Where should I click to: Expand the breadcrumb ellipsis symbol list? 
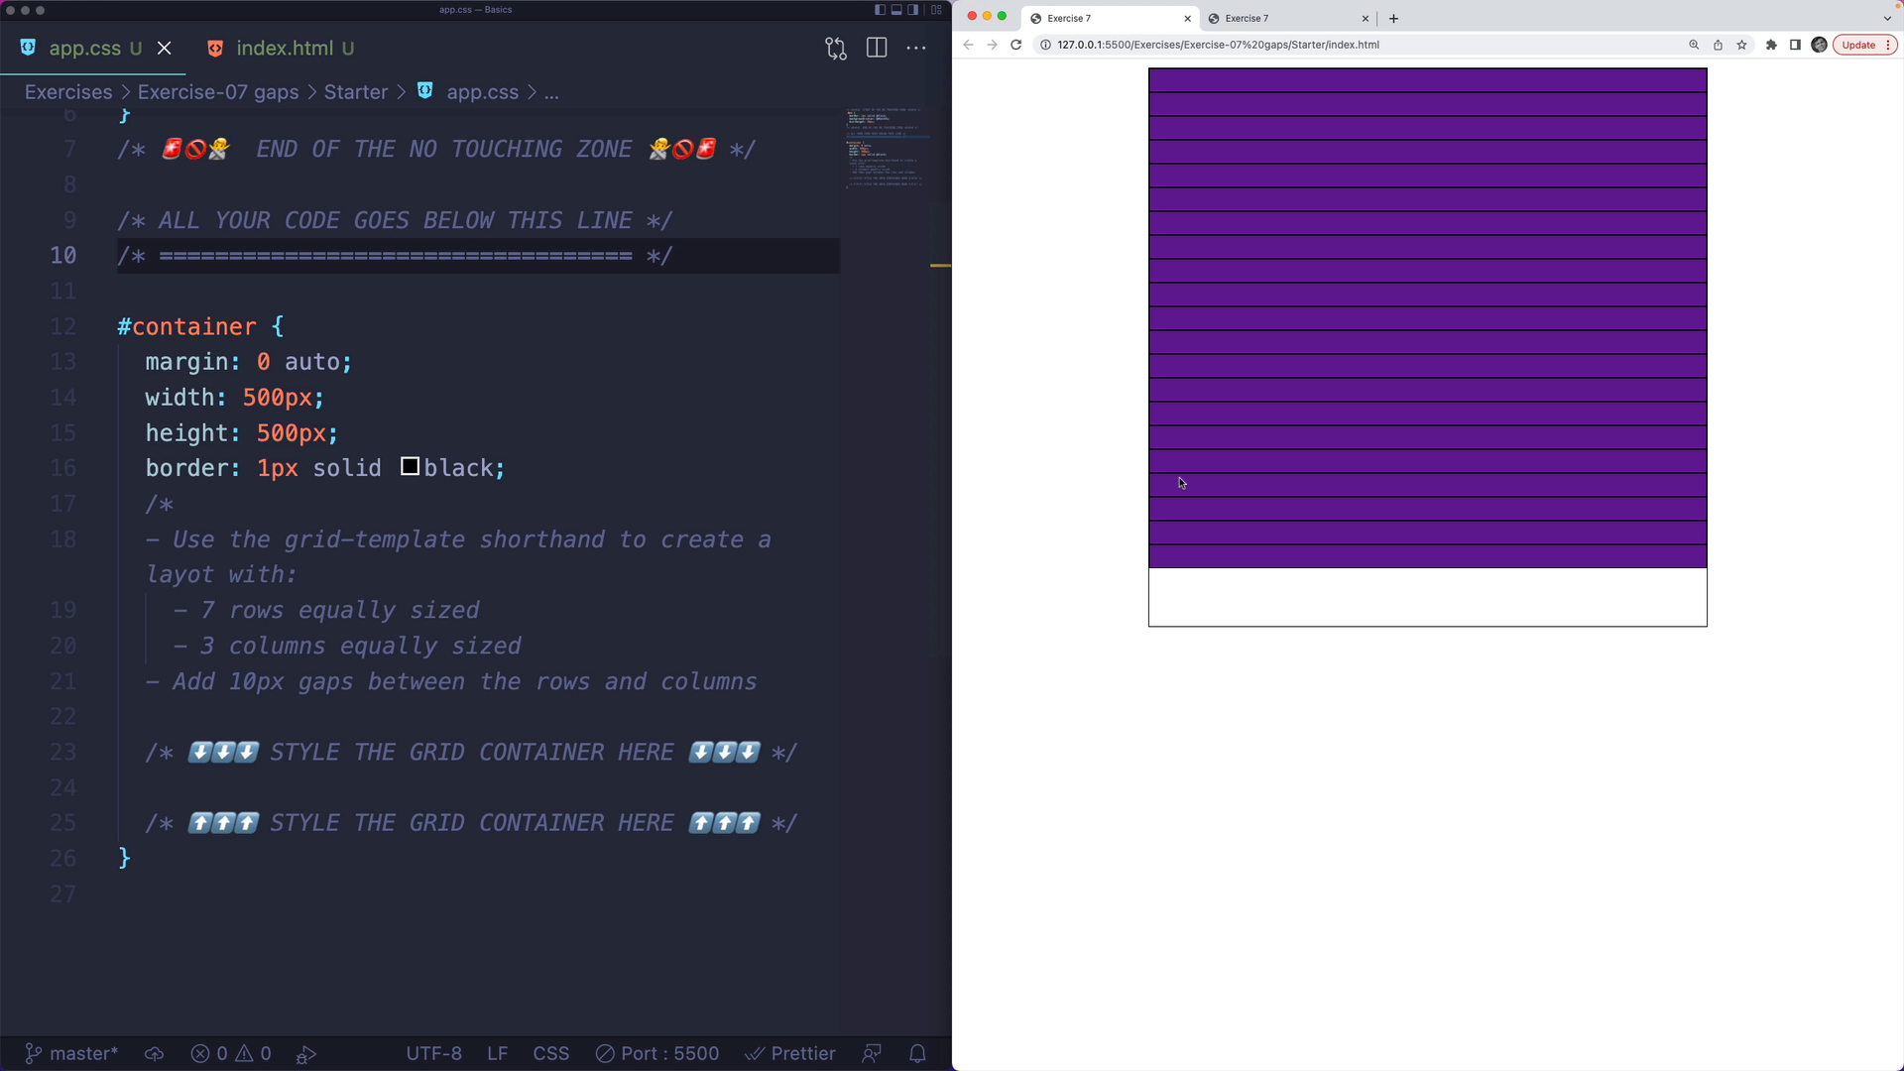point(551,91)
